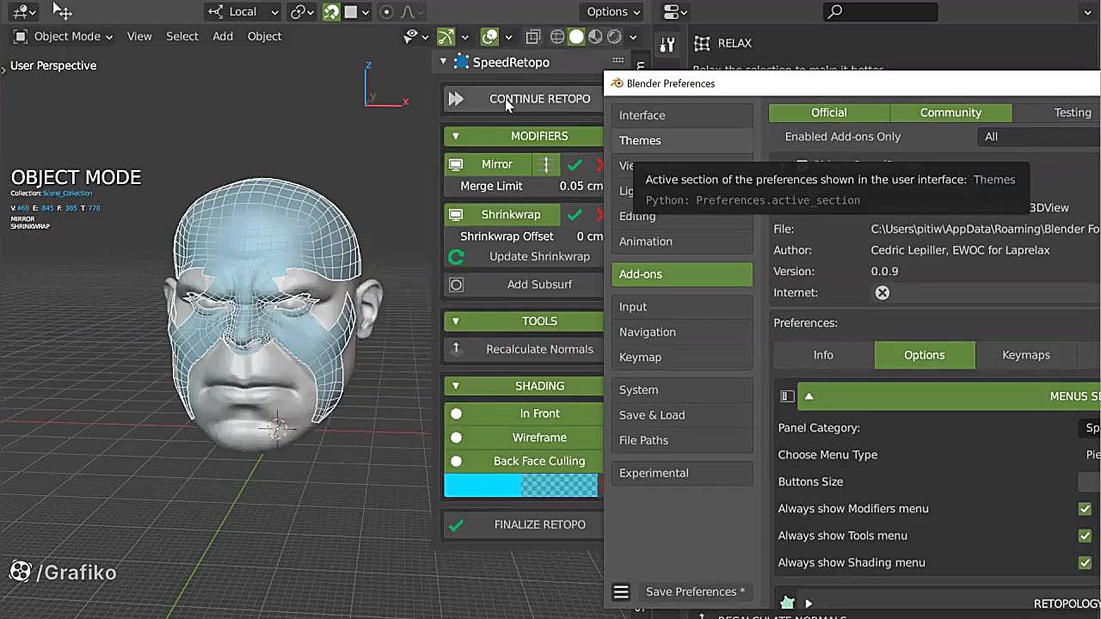Open the Add menu

pos(223,36)
